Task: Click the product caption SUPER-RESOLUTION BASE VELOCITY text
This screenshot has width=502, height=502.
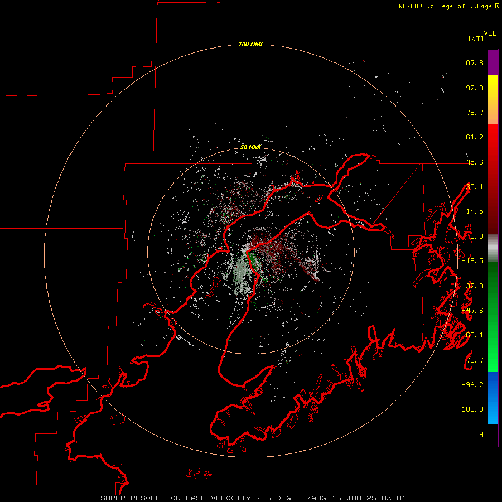Action: coord(176,498)
